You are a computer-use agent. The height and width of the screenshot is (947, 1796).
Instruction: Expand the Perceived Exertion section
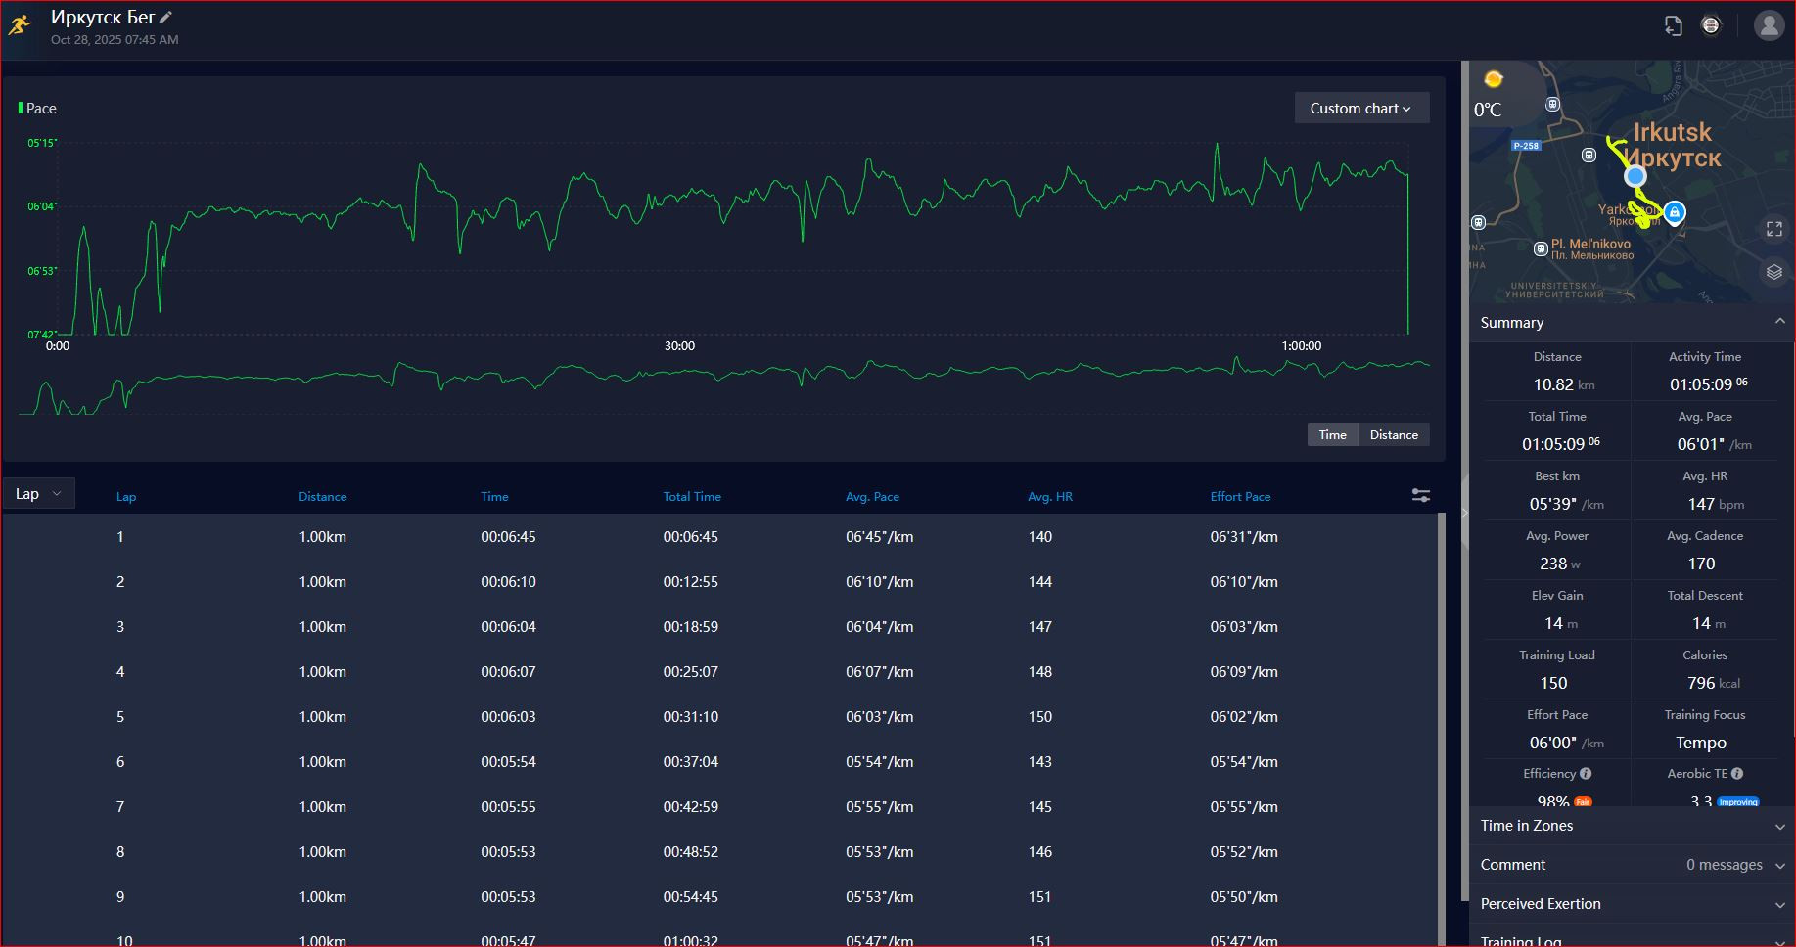[x=1632, y=904]
